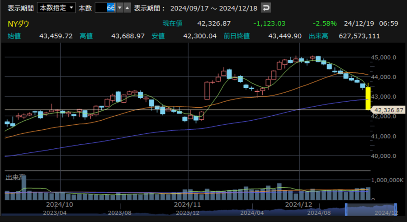Click the 2024/10 date axis label
Image resolution: width=407 pixels, height=222 pixels.
coord(59,205)
